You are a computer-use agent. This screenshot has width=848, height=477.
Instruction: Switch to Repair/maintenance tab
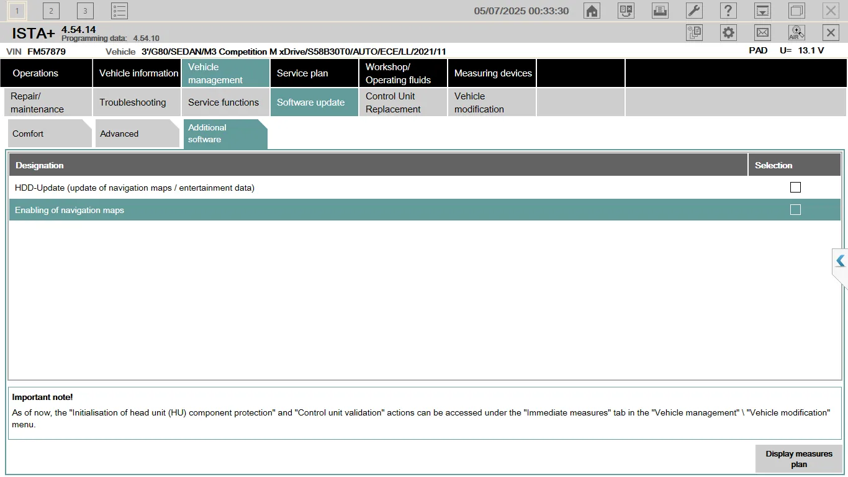(47, 102)
